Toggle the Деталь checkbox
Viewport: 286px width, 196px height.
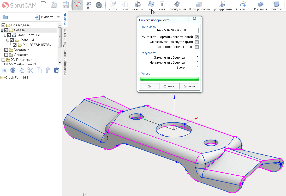6,30
